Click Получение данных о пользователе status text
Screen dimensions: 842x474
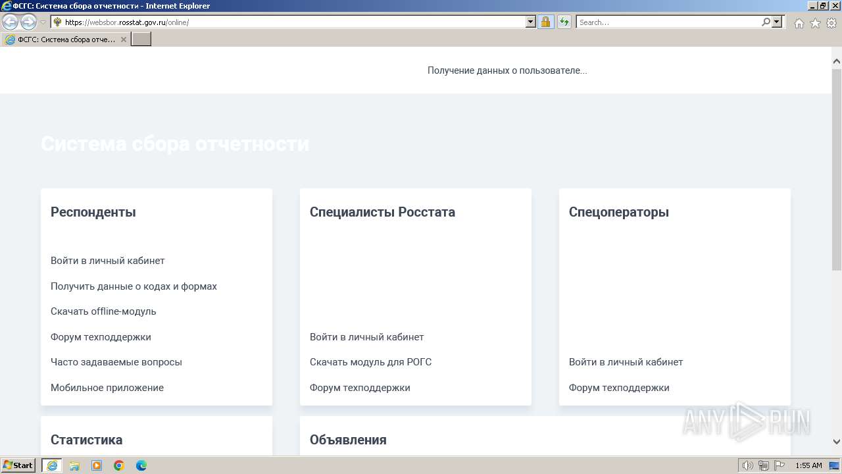point(507,70)
